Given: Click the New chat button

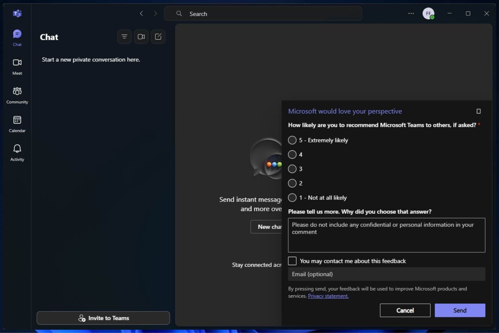Looking at the screenshot, I should [266, 227].
